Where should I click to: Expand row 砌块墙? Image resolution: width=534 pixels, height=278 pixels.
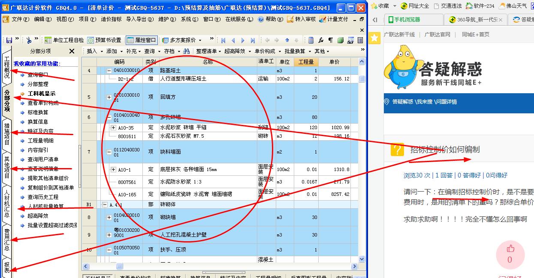click(109, 217)
